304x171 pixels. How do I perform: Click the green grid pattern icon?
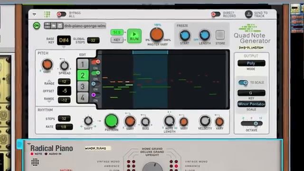pos(47,14)
